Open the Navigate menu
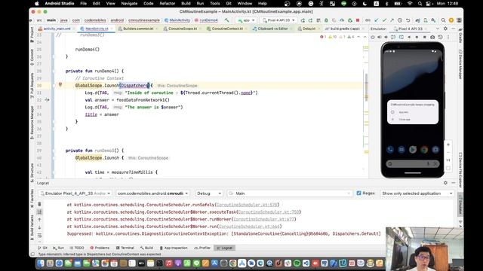Screen dimensions: 483x271 click(x=129, y=3)
